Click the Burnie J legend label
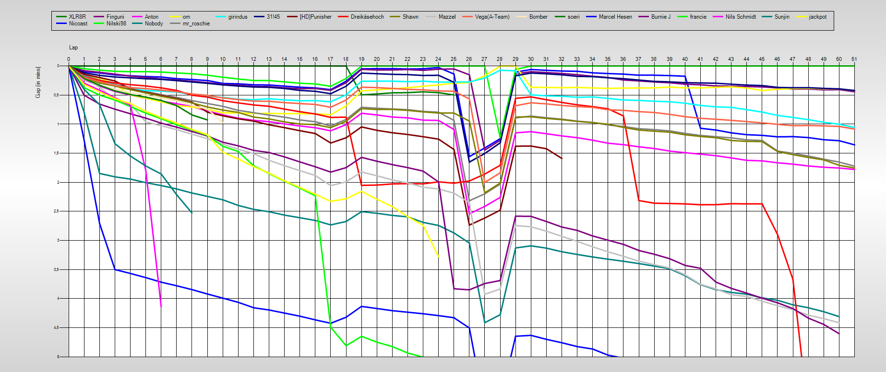The height and width of the screenshot is (372, 886). [661, 17]
